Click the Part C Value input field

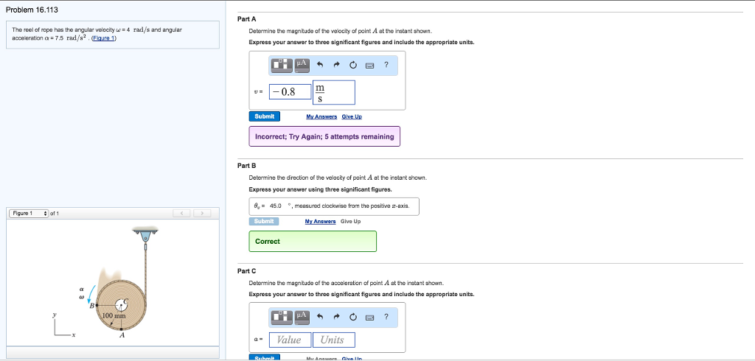(289, 340)
